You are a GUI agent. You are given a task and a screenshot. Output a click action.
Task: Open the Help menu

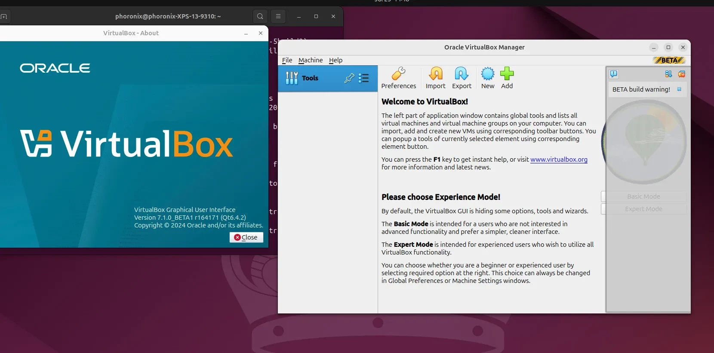[335, 60]
